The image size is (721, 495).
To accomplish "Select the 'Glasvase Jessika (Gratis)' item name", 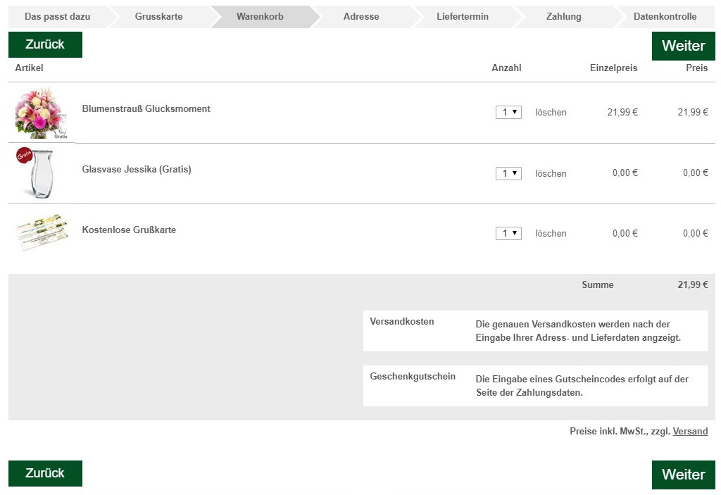I will pos(137,169).
